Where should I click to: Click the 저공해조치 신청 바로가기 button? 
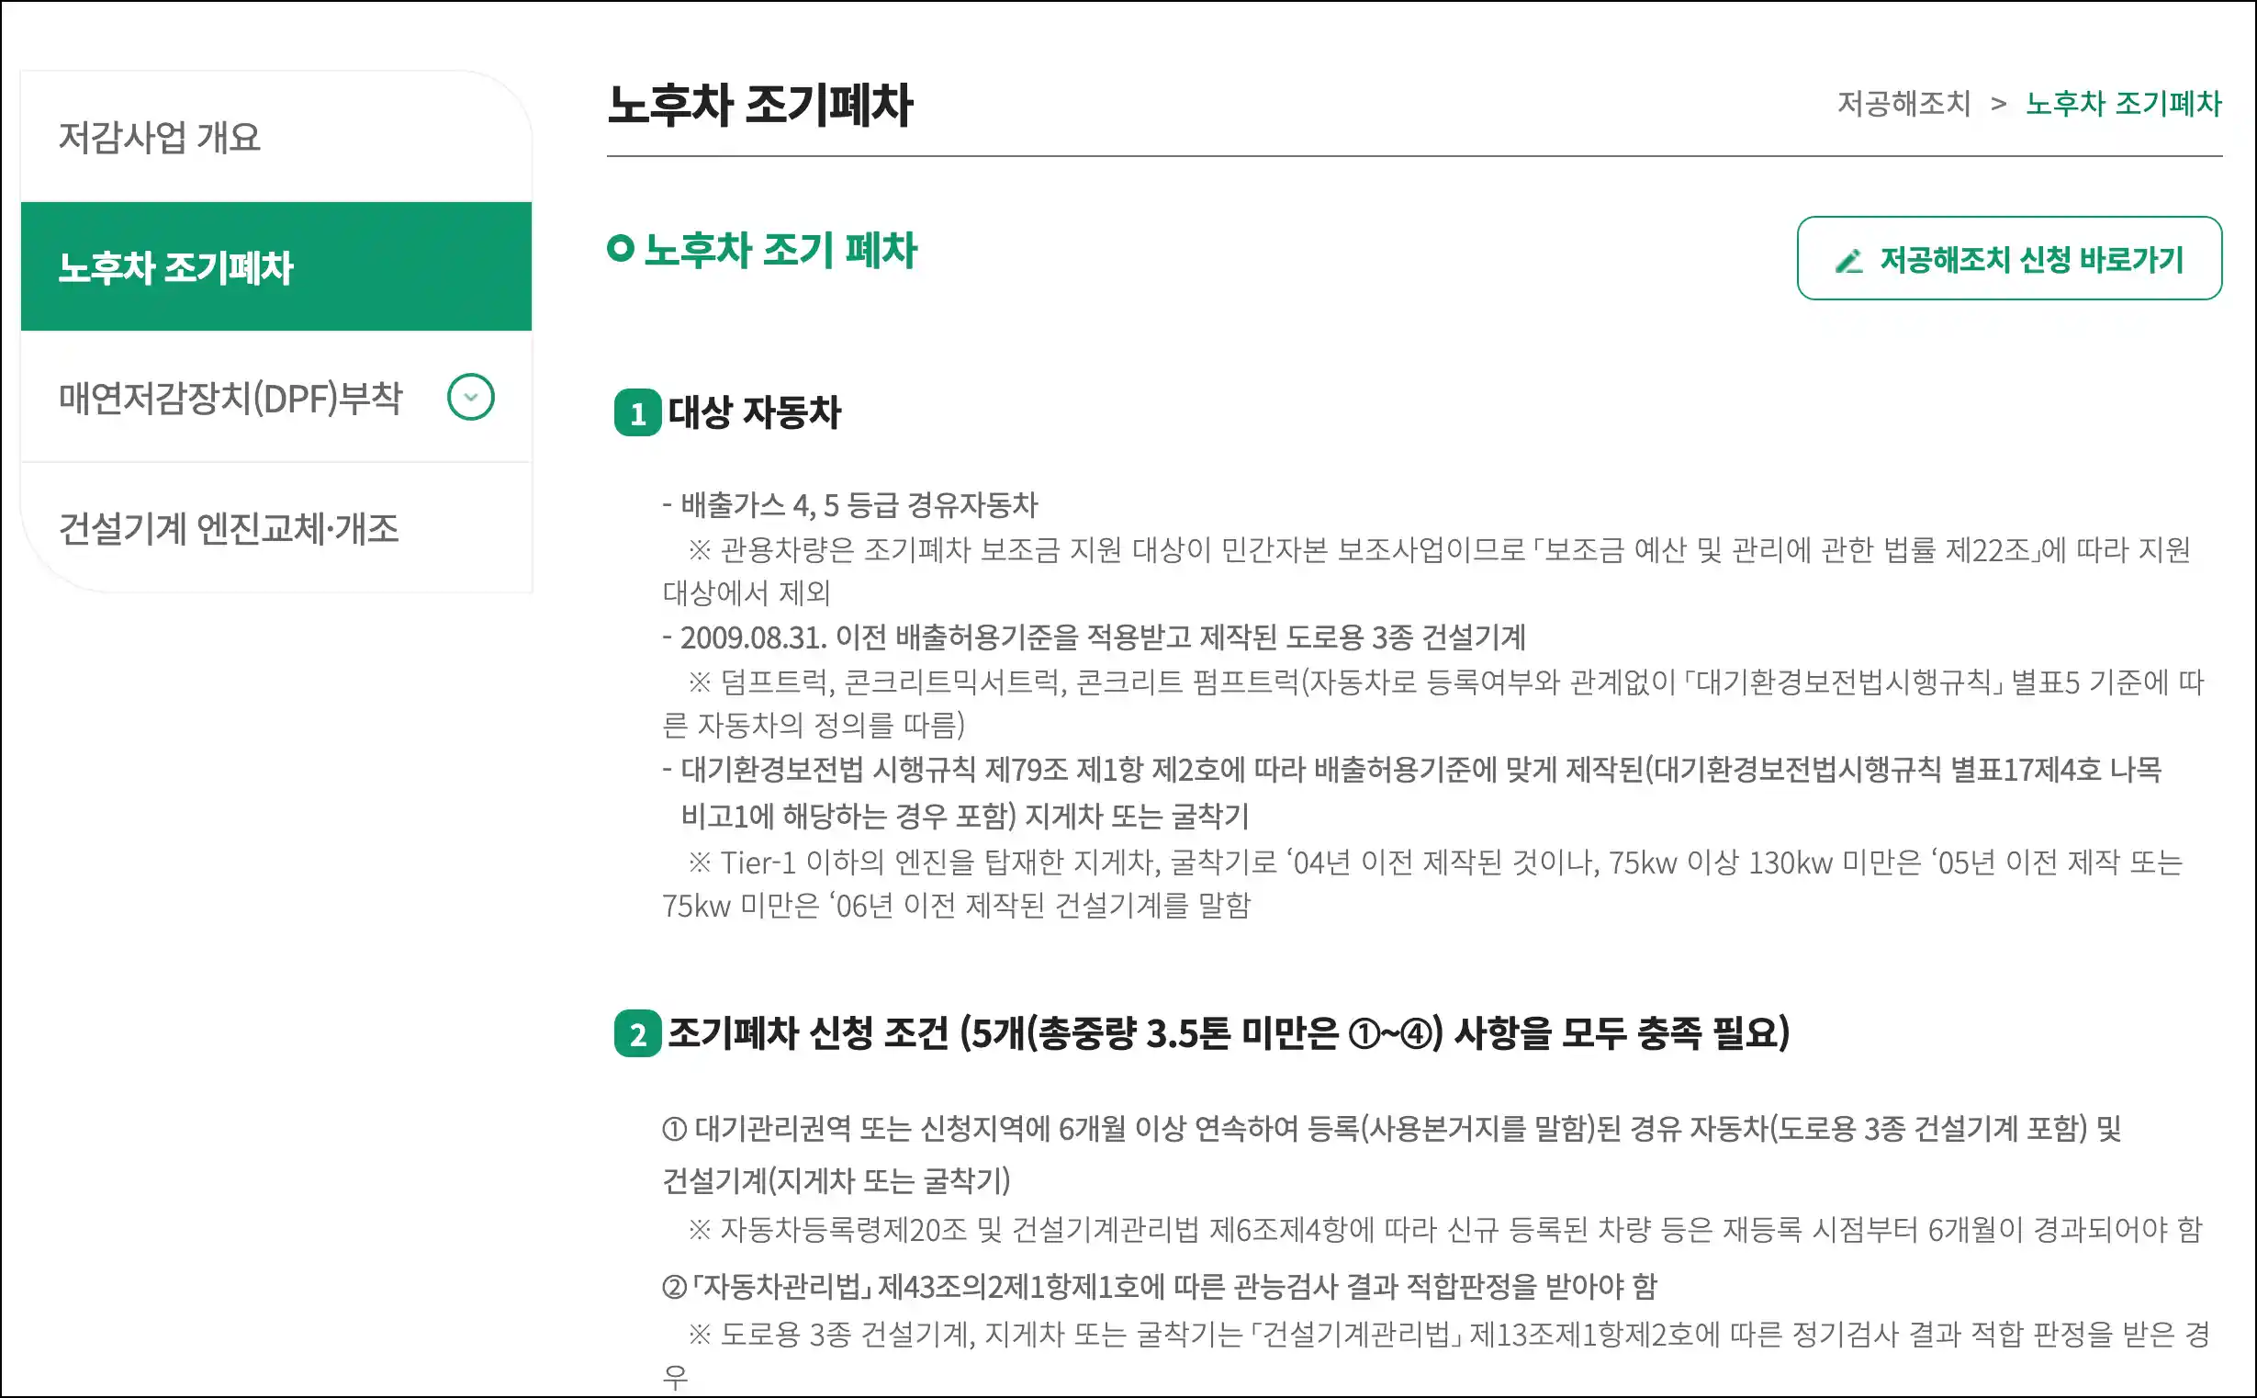pos(2009,258)
